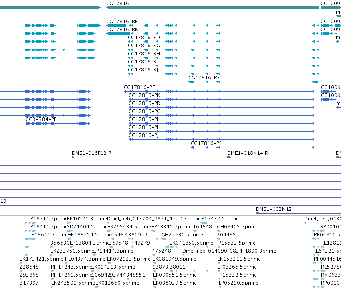Click the 475248 feature label
The image size is (341, 289).
[161, 251]
